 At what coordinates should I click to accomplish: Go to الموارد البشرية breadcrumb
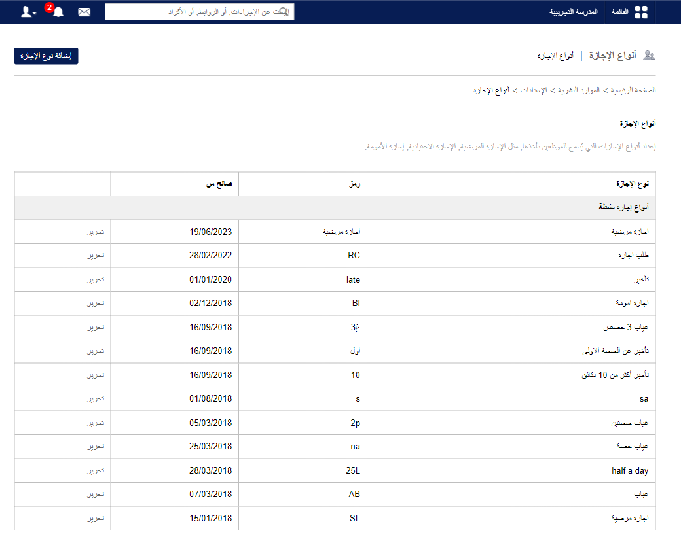579,90
